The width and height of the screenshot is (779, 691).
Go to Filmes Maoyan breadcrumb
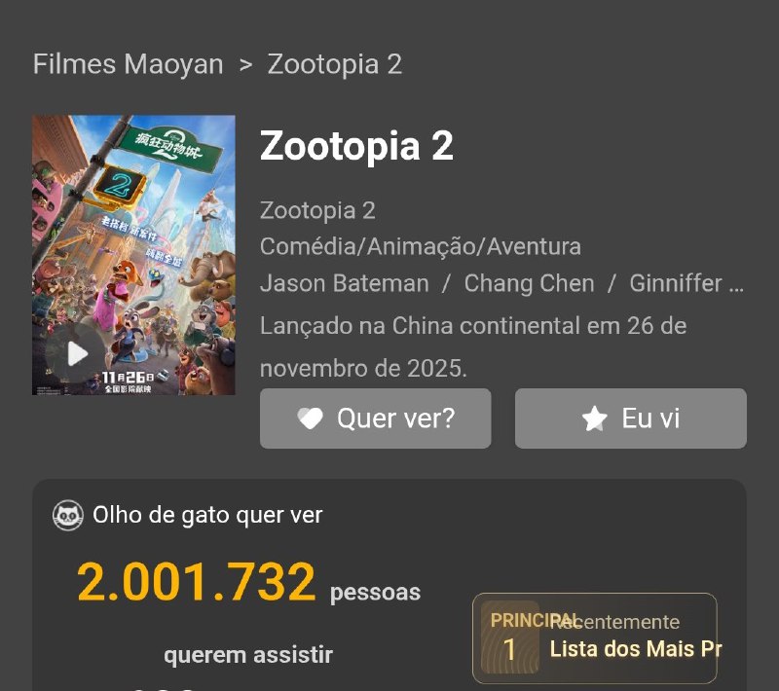[129, 64]
